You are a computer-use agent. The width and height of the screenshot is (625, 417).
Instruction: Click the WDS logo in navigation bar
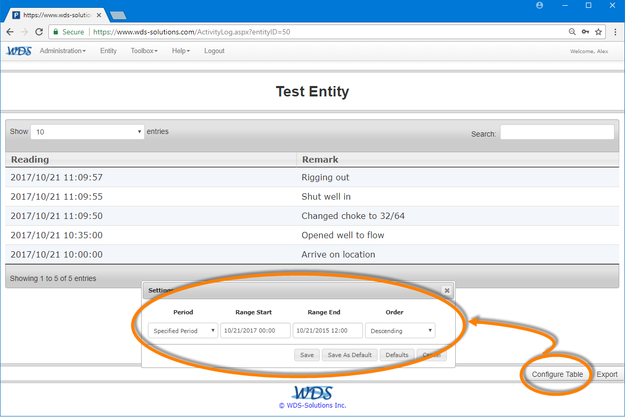19,51
